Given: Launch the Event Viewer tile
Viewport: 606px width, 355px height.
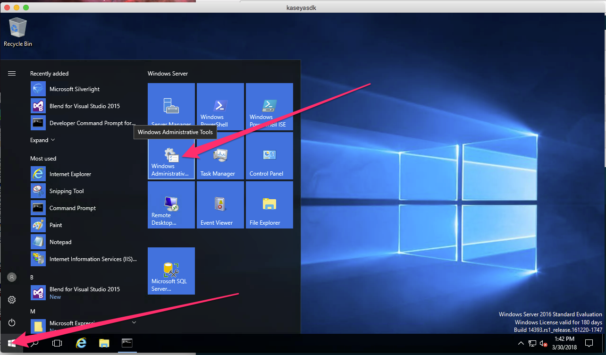Looking at the screenshot, I should click(x=220, y=205).
